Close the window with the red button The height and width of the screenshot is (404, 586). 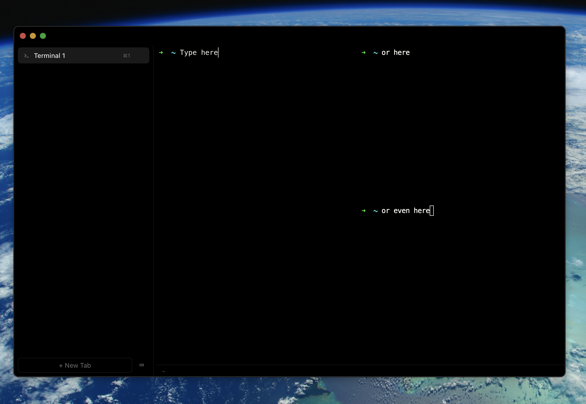tap(23, 36)
